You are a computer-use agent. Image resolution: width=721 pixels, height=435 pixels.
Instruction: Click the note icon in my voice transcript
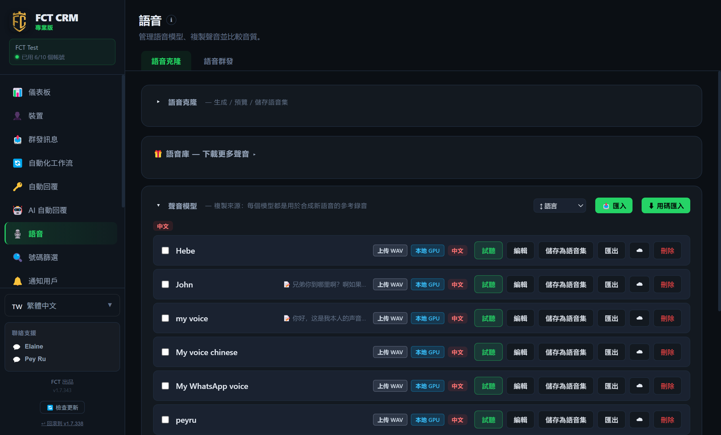point(287,318)
